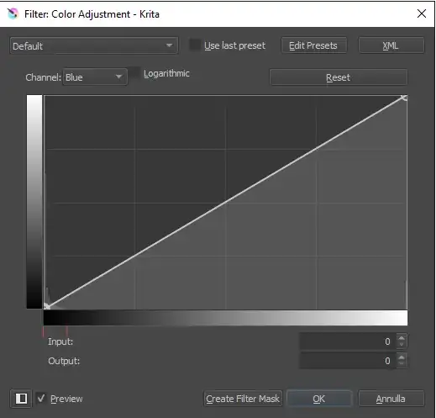This screenshot has width=436, height=418.
Task: Open the Channel dropdown showing Blue
Action: [x=95, y=77]
